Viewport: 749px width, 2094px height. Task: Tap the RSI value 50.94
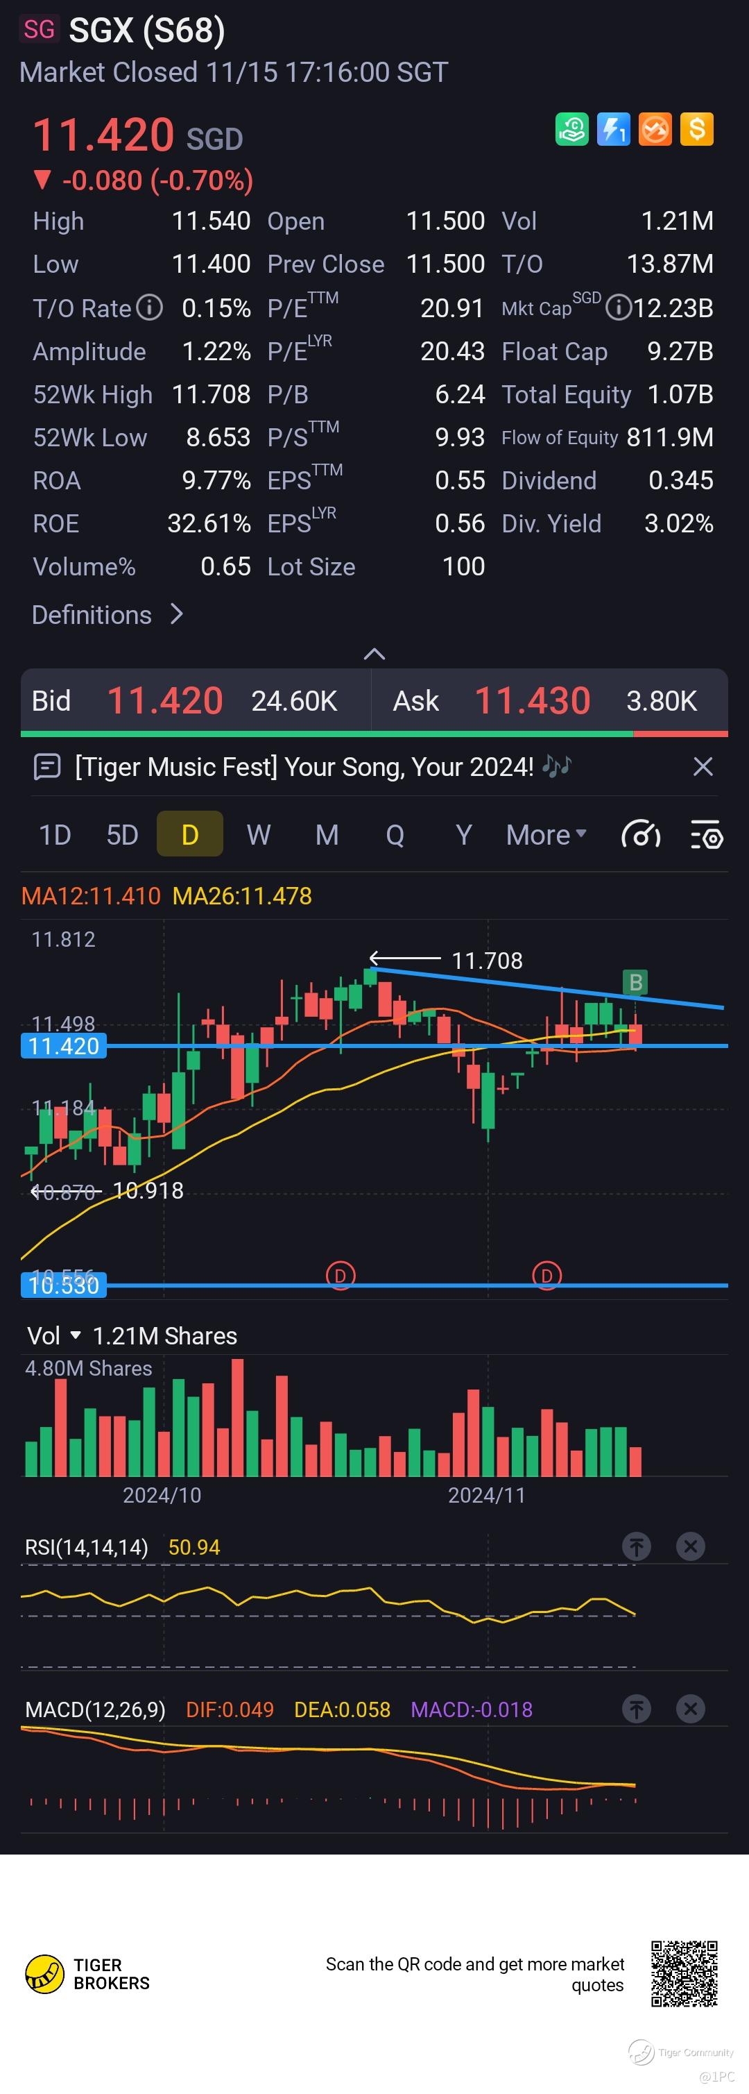coord(194,1547)
